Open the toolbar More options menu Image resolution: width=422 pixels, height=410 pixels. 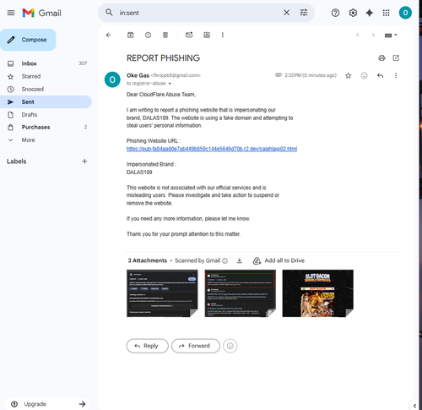(223, 35)
